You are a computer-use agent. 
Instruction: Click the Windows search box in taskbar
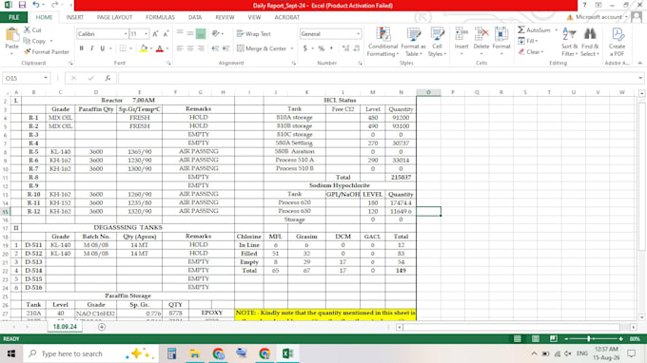[x=91, y=353]
